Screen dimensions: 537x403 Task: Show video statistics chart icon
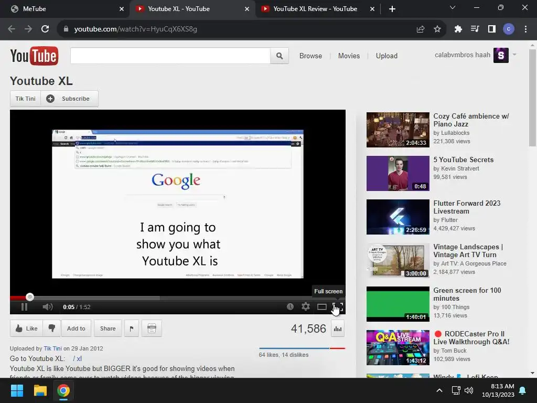(x=338, y=328)
